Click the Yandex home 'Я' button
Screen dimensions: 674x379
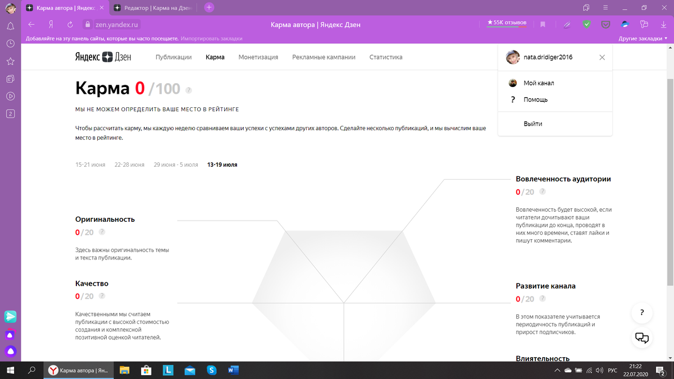tap(51, 25)
